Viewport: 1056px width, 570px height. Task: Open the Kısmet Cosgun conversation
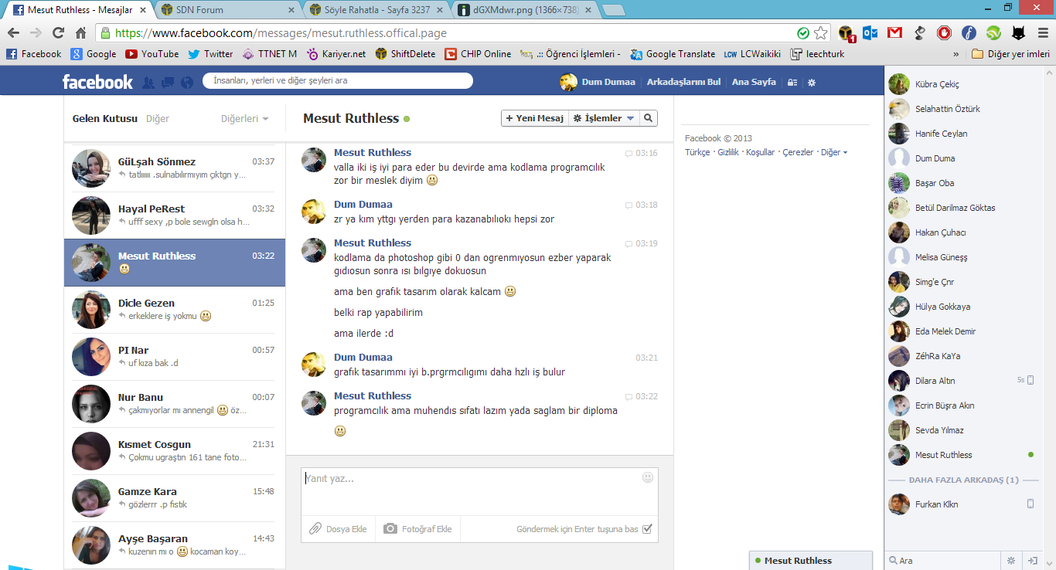pos(175,450)
